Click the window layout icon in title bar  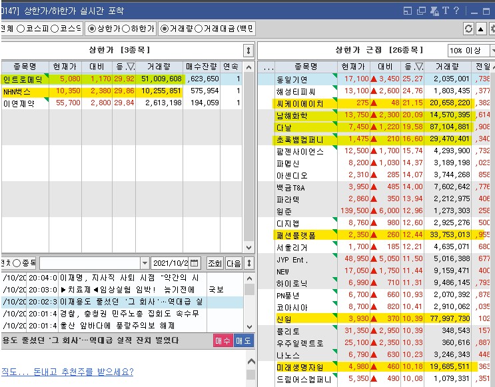(x=408, y=11)
